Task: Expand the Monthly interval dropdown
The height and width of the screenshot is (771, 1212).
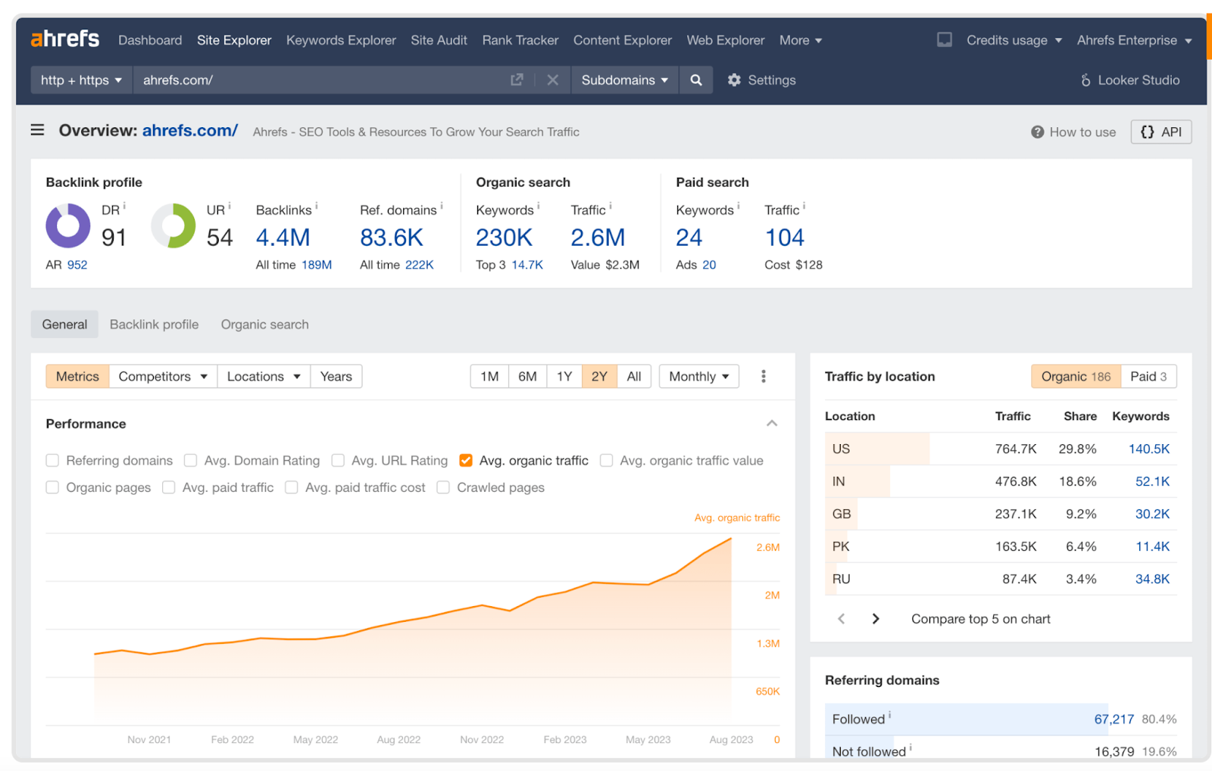Action: [698, 376]
